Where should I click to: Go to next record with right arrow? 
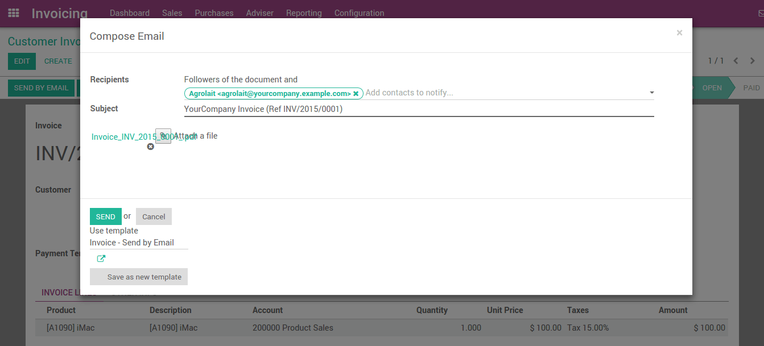pos(752,60)
